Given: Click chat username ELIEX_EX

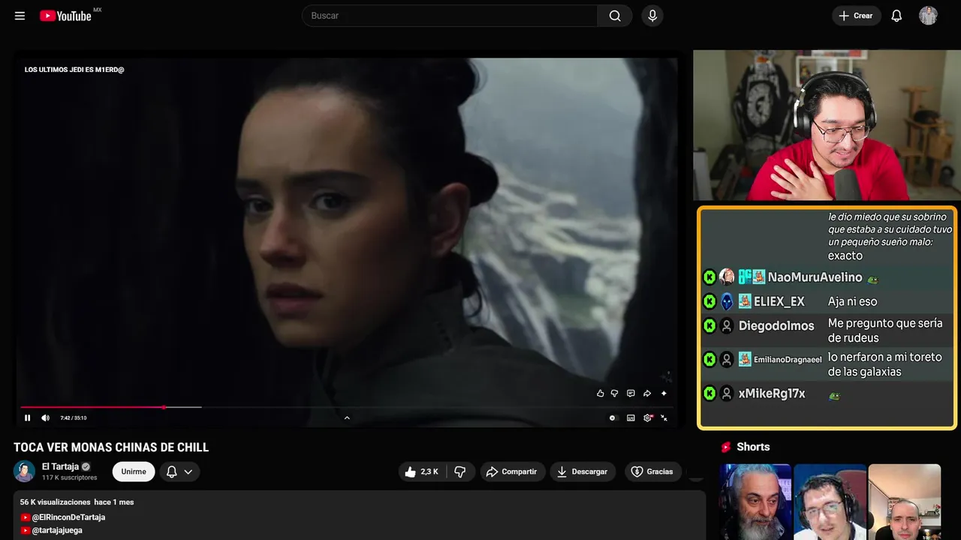Looking at the screenshot, I should 779,301.
